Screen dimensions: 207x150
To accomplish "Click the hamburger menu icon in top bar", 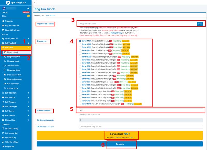I will point(35,3).
